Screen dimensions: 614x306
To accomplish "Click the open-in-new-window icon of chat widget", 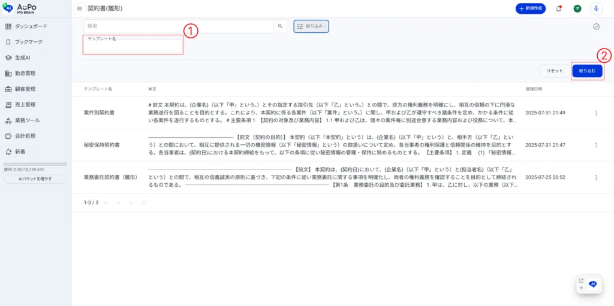I will coord(580,281).
